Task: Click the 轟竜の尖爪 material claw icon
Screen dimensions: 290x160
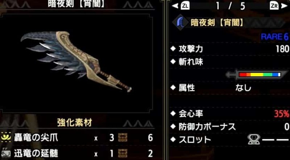Action: 6,138
